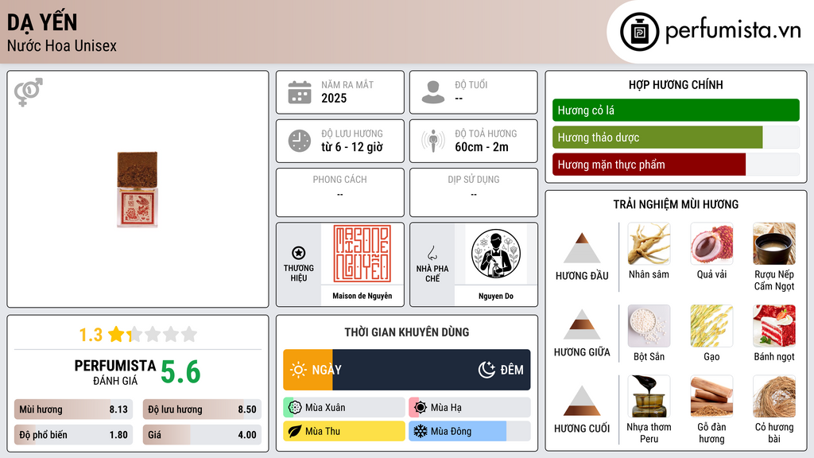Click the Perfumista 5.6 score
Screen dimensions: 814x458
[180, 372]
